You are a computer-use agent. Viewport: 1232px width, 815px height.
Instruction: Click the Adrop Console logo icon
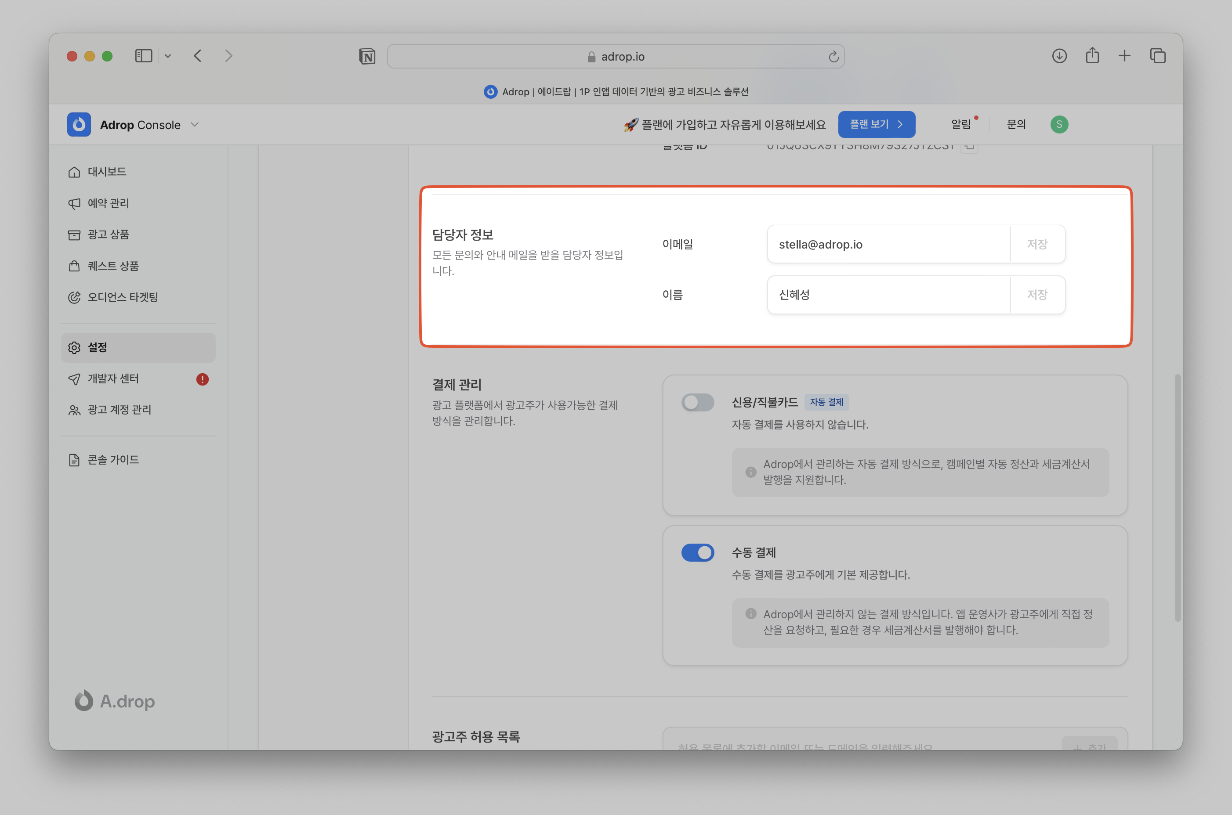coord(79,125)
